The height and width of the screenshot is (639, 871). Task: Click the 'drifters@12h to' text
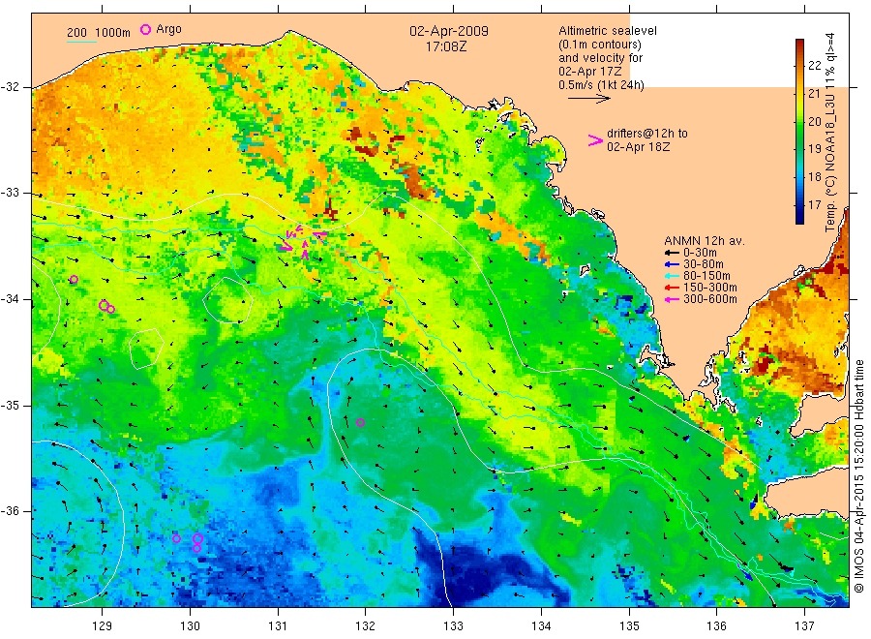click(x=647, y=134)
